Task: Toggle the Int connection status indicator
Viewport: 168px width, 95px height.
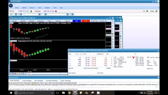Action: (147, 11)
